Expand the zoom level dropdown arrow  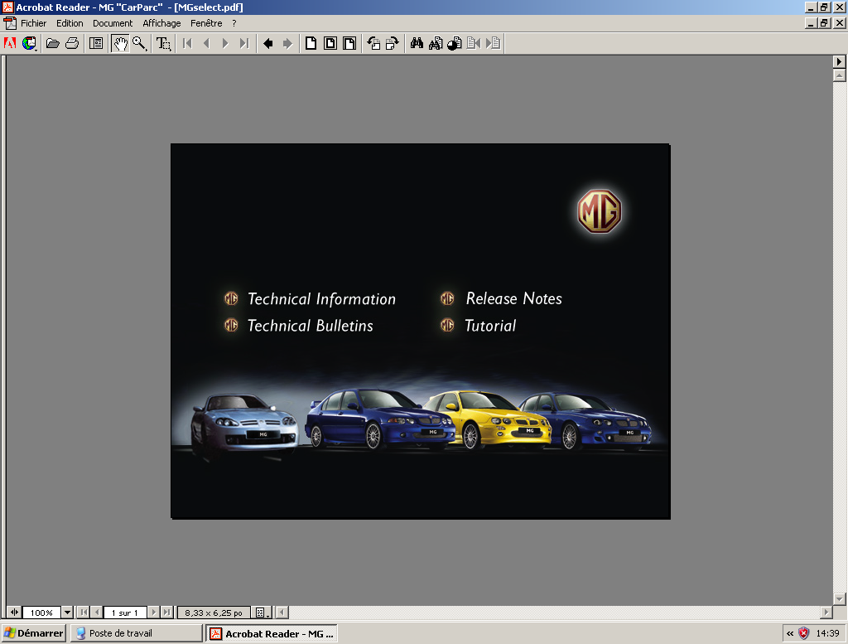67,613
